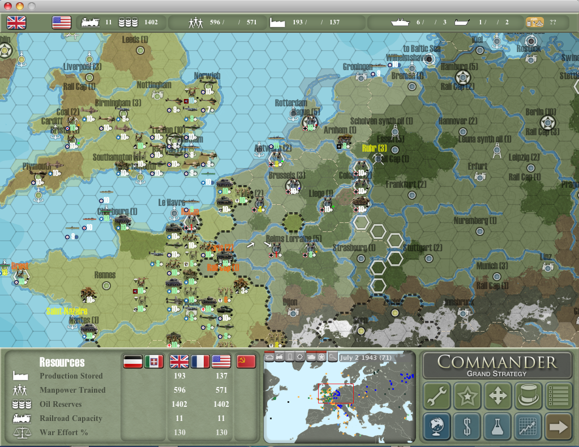Select the Rennes city marker
This screenshot has height=447, width=579.
tap(106, 285)
